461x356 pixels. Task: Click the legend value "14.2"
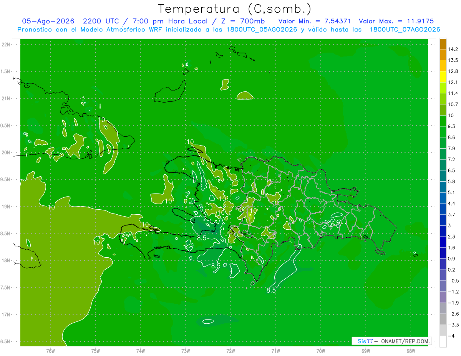pyautogui.click(x=453, y=49)
